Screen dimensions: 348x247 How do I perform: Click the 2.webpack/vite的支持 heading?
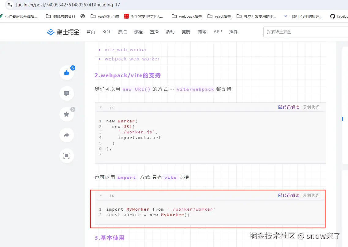click(x=128, y=75)
